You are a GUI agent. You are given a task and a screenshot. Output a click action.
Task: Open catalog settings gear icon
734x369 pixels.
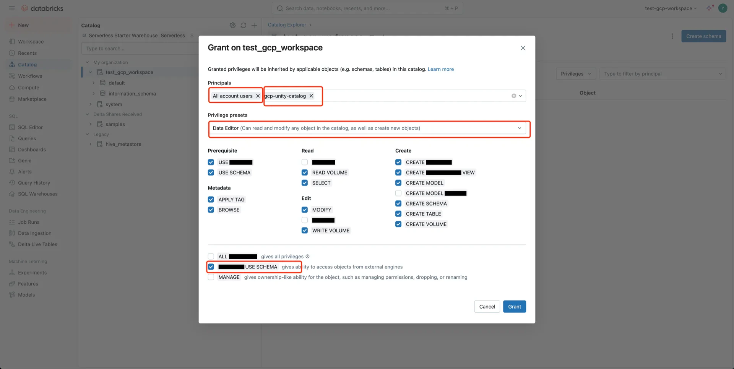point(232,25)
